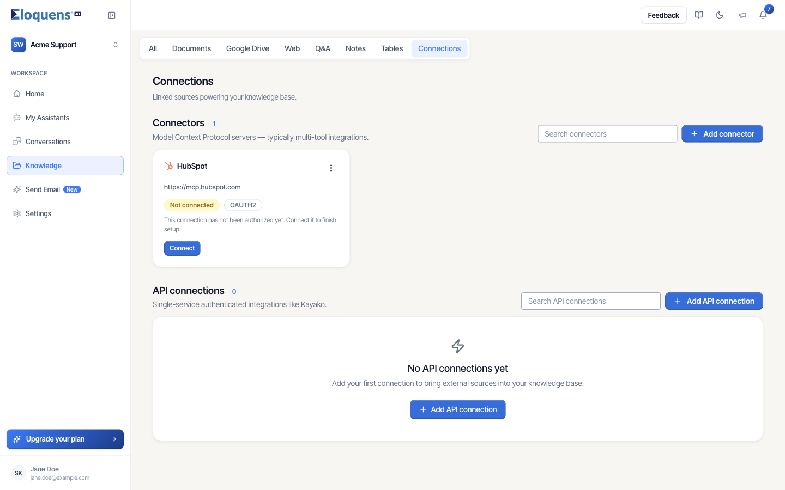Open the documentation book icon
Viewport: 785px width, 490px height.
point(699,15)
